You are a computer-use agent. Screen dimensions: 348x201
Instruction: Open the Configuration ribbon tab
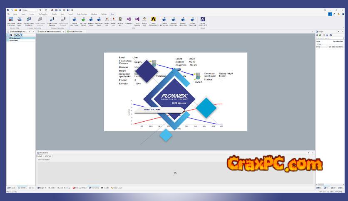[x=43, y=14]
